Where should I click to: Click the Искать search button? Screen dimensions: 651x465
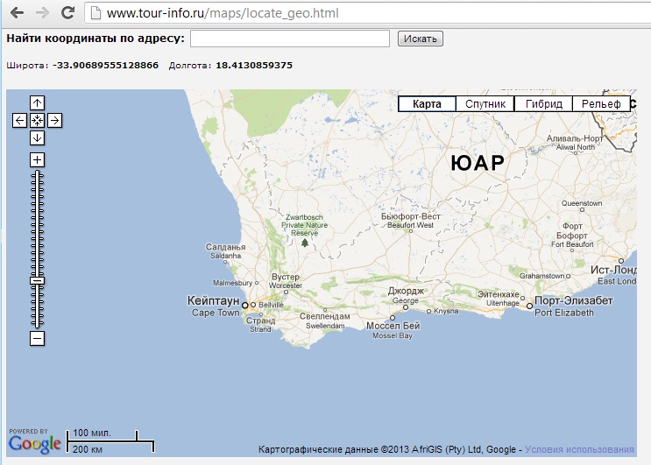coord(421,39)
